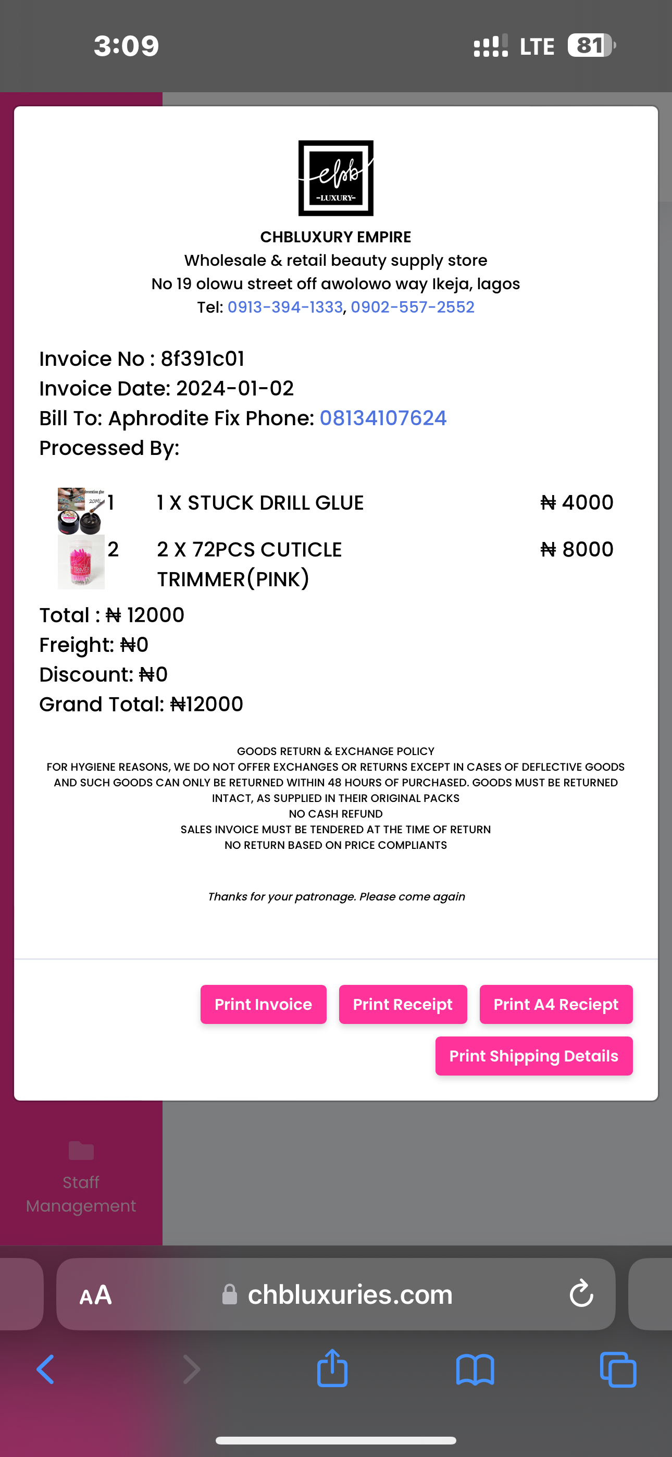Viewport: 672px width, 1457px height.
Task: Tap the Stuck Drill Glue thumbnail
Action: click(x=81, y=511)
